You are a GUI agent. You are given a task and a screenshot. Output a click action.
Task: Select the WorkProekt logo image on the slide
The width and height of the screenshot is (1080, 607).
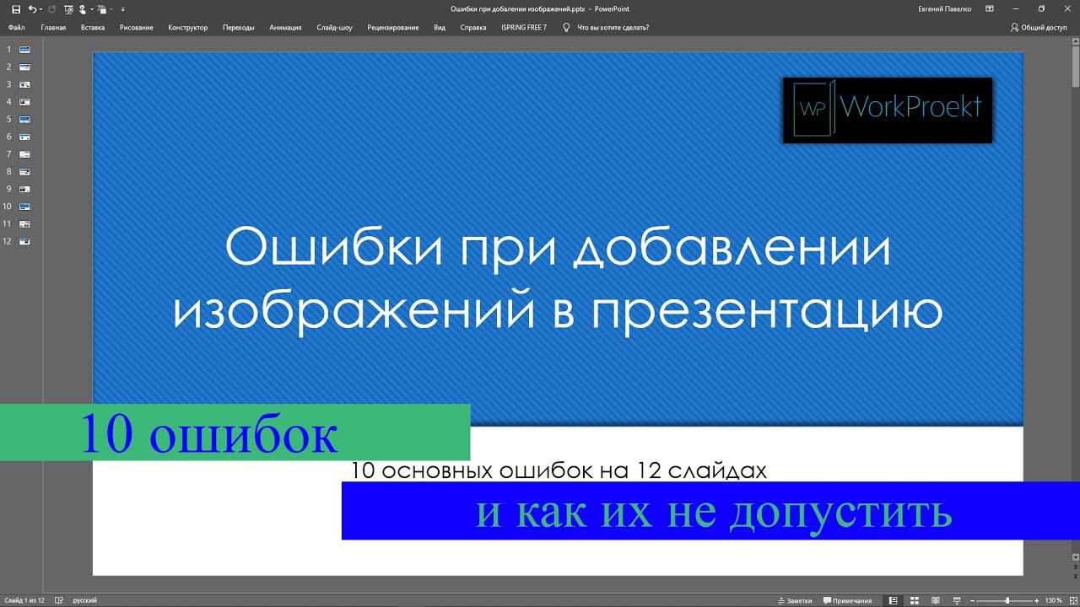coord(888,110)
